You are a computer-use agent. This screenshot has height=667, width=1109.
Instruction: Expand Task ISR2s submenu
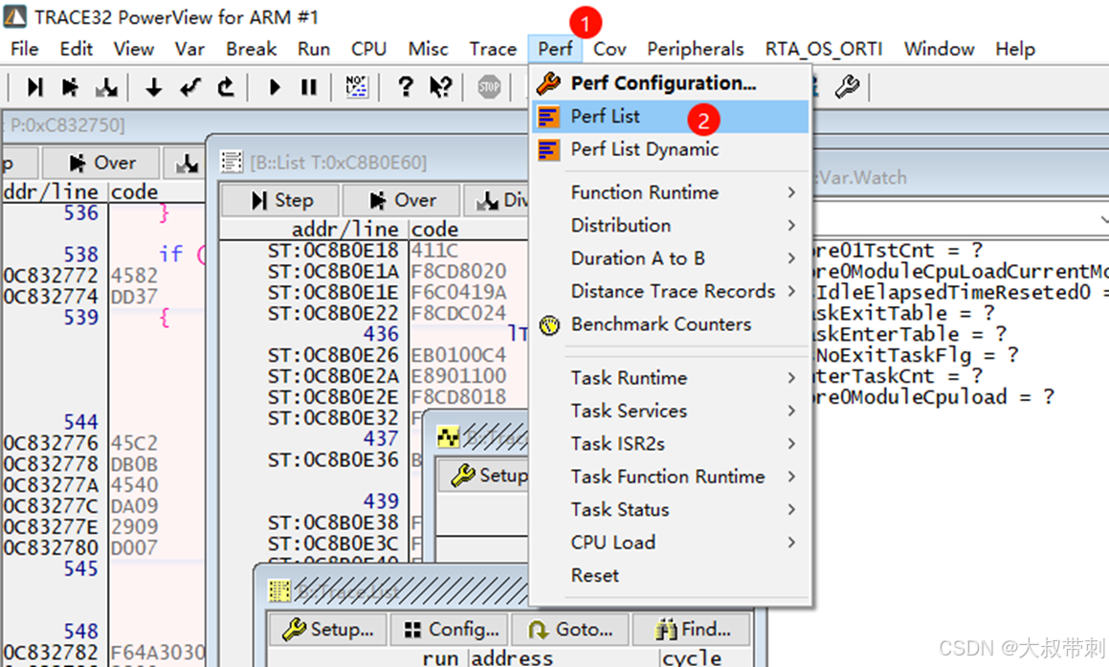point(670,444)
